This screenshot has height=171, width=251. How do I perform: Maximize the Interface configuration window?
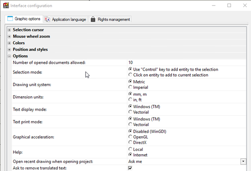(229, 5)
